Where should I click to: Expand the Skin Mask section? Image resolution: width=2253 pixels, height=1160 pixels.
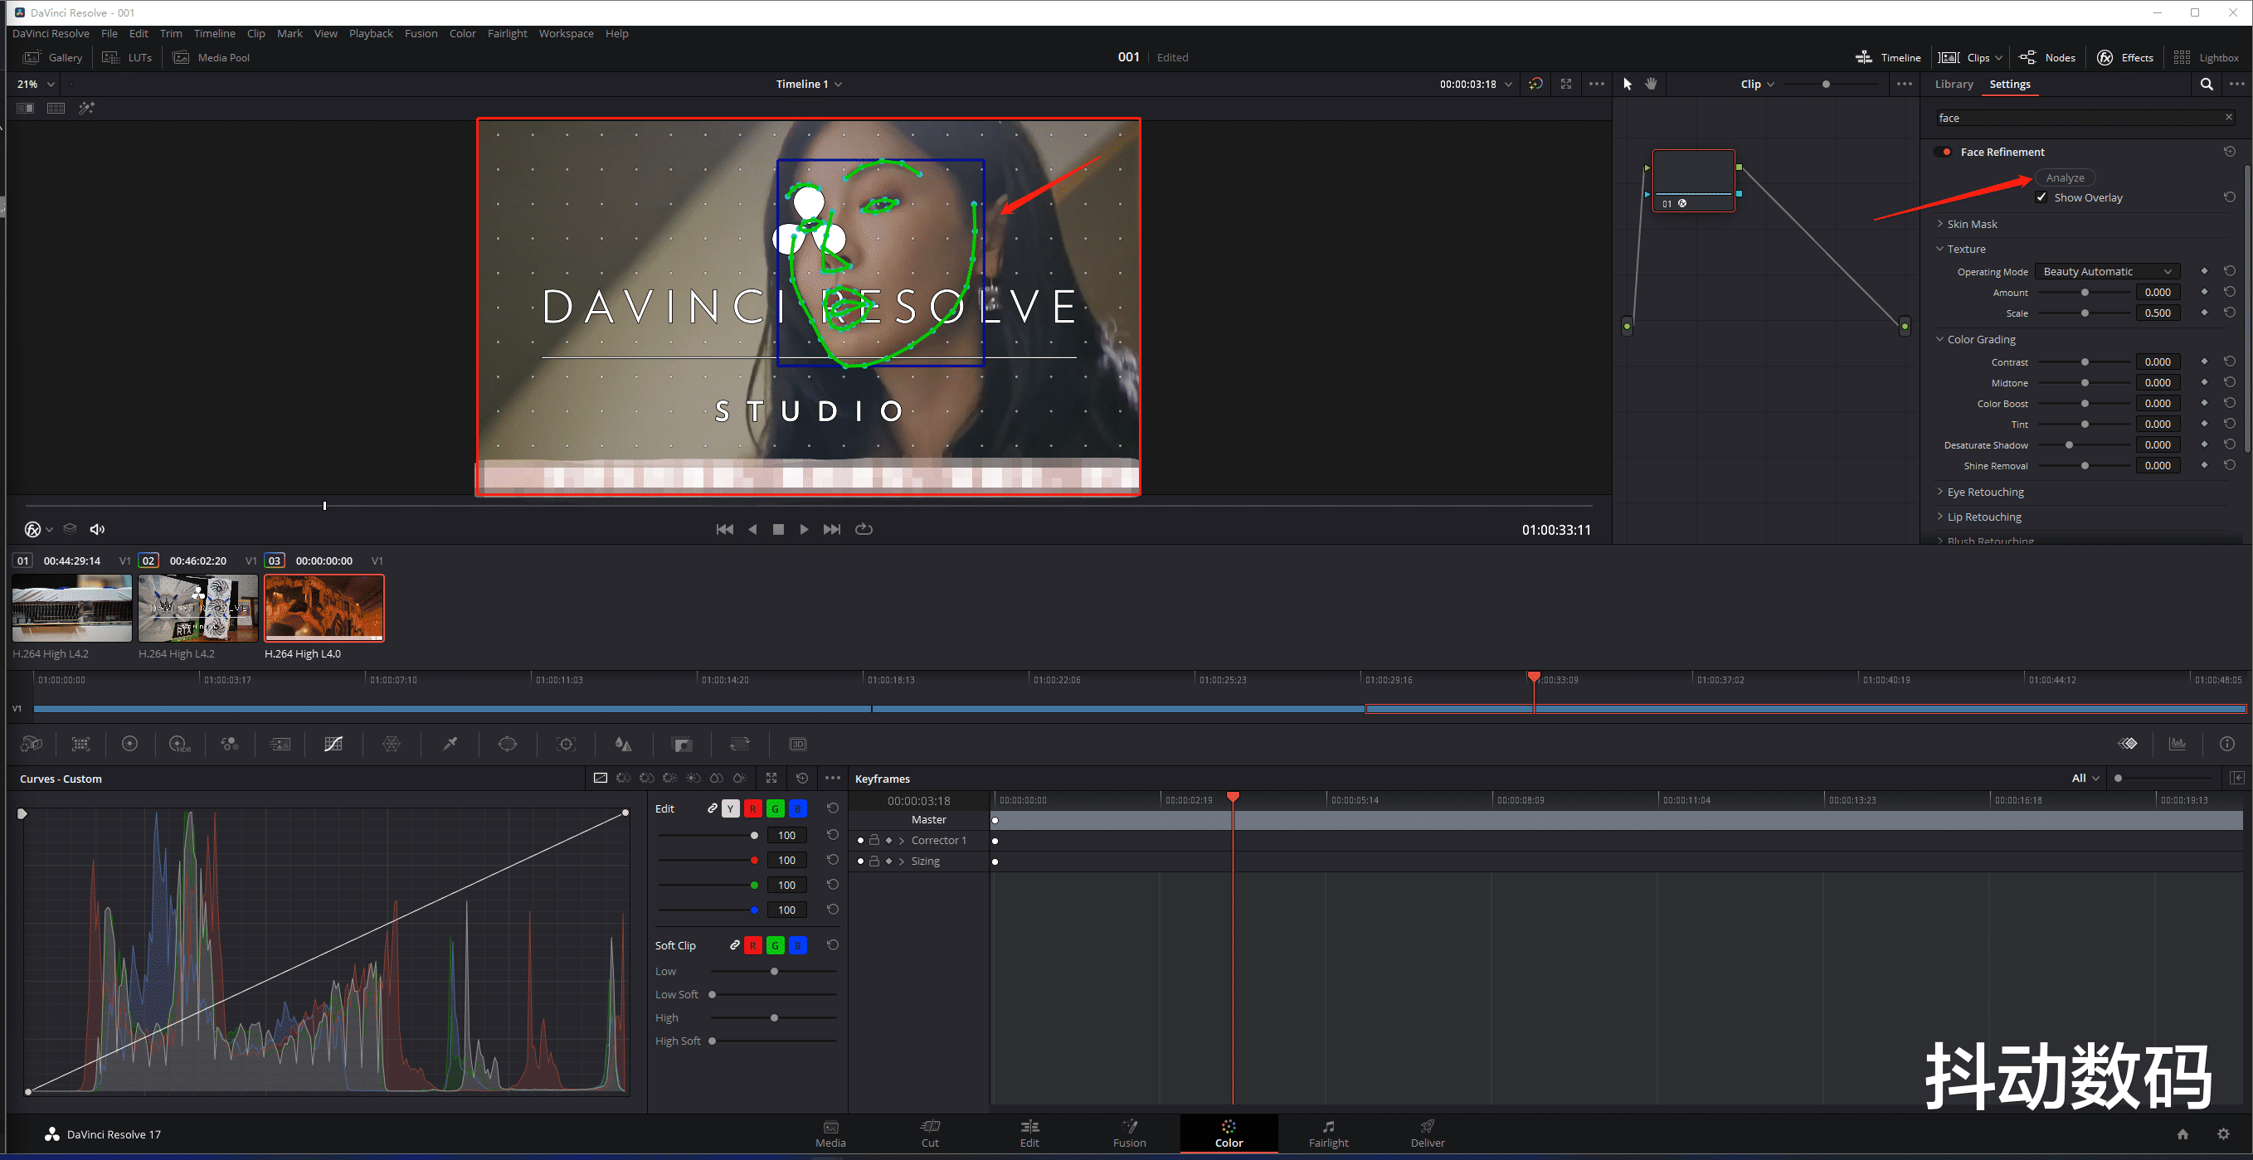click(1971, 225)
